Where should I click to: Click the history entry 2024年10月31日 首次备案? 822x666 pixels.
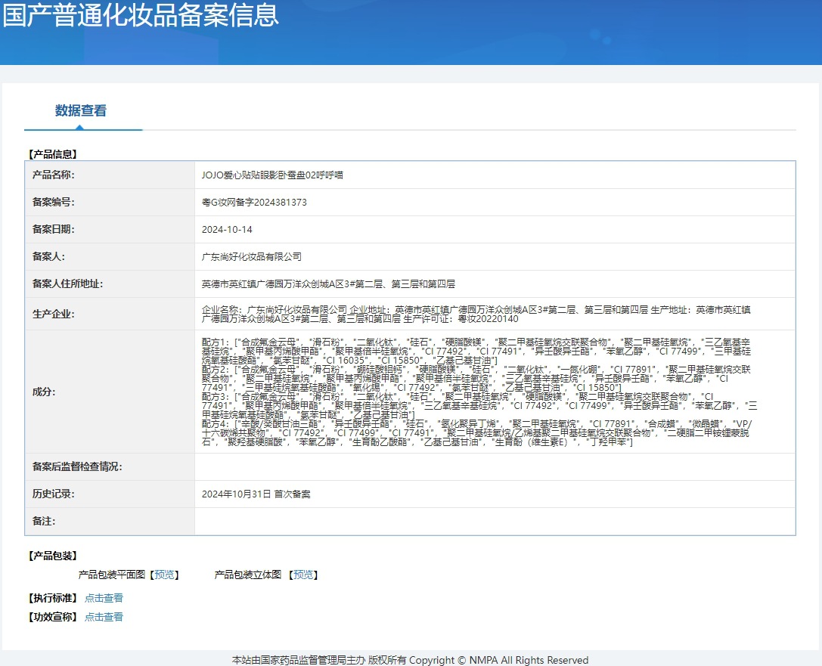256,494
